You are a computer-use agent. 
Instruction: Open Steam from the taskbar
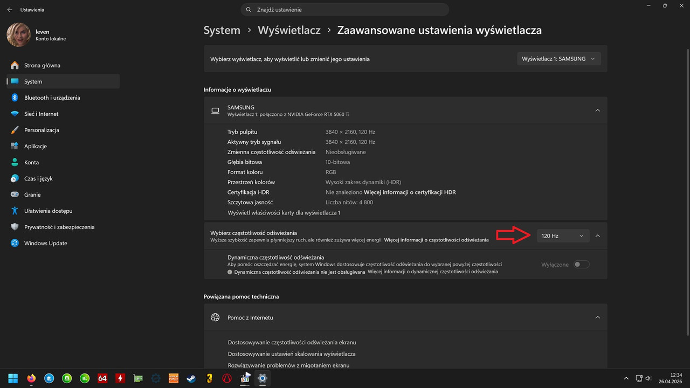(x=191, y=378)
